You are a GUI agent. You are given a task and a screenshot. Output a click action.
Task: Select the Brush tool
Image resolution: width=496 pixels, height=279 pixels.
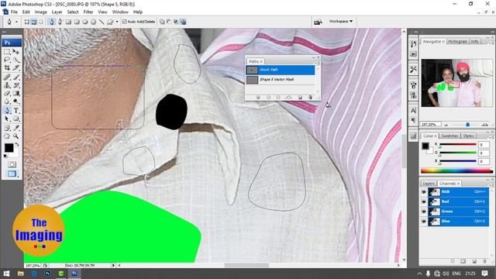click(x=16, y=77)
